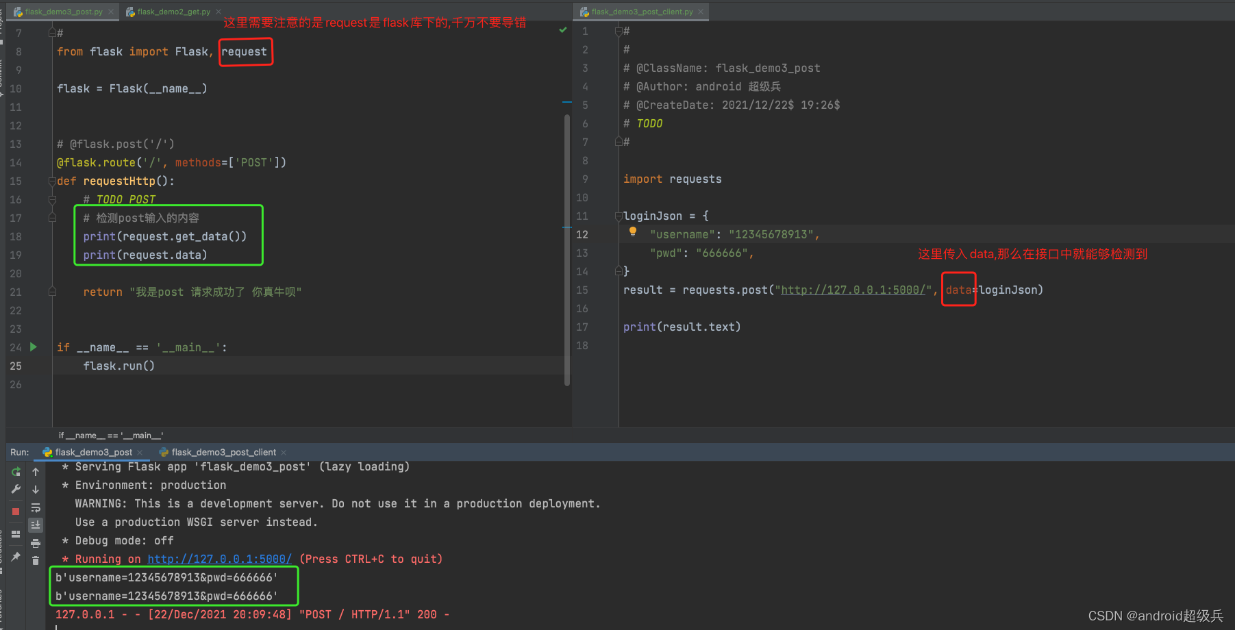Close the flask_demo2_get.py editor tab
Image resolution: width=1235 pixels, height=630 pixels.
pos(219,12)
